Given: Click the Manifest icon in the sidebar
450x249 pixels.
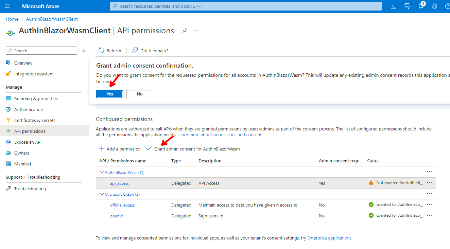Looking at the screenshot, I should 8,164.
